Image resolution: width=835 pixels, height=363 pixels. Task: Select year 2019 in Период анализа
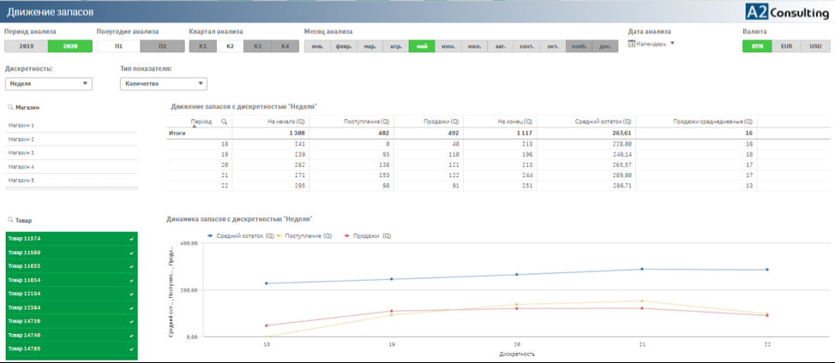(x=26, y=46)
